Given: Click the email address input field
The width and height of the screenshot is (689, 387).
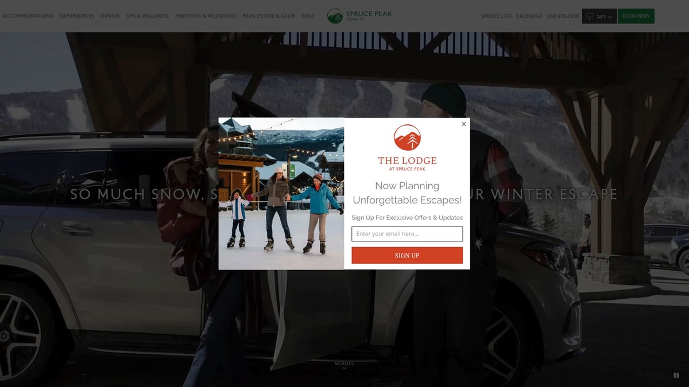Looking at the screenshot, I should pos(407,234).
